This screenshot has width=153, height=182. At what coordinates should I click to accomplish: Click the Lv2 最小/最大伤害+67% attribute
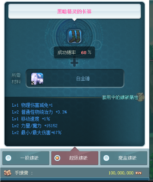pyautogui.click(x=37, y=133)
